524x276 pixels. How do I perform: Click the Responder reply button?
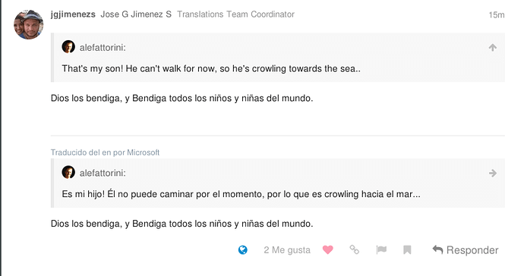(x=466, y=250)
